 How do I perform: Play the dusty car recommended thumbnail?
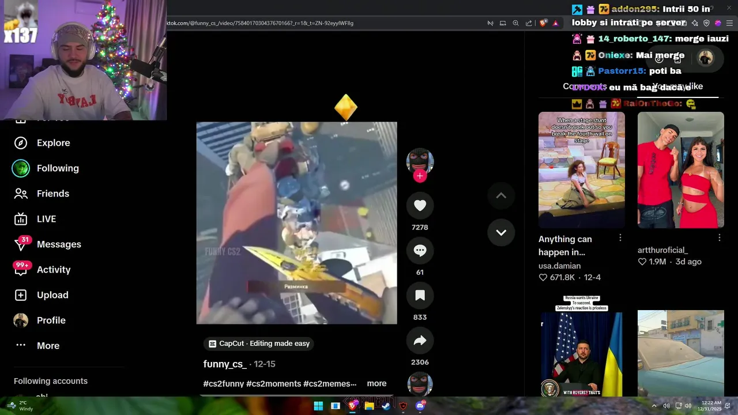pyautogui.click(x=680, y=353)
